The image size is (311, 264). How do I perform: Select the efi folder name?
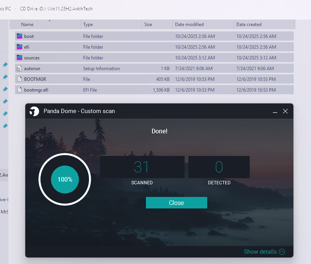pyautogui.click(x=26, y=47)
